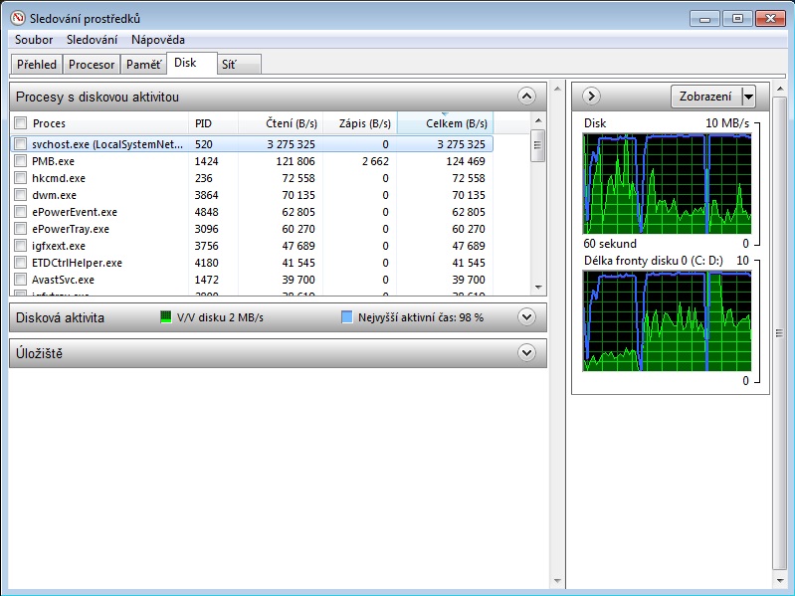Expand the Disková aktivita section
Viewport: 795px width, 596px height.
tap(526, 317)
